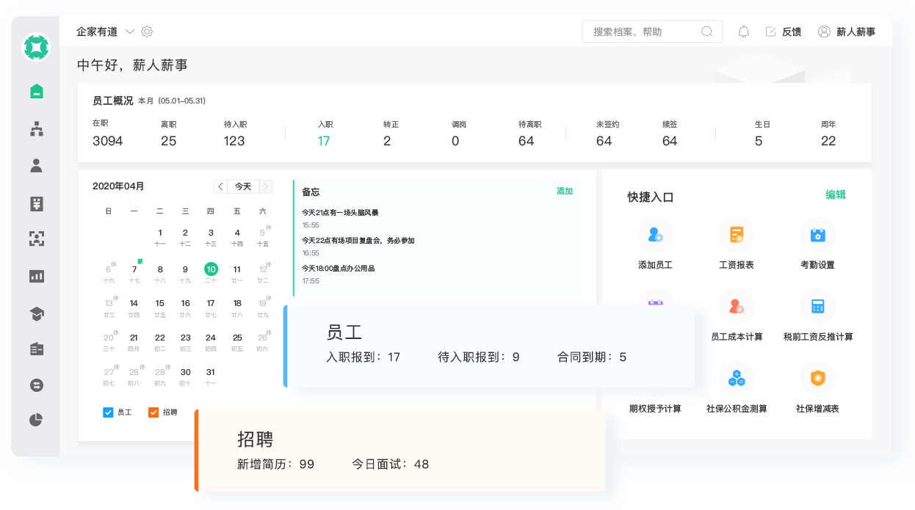
Task: Open the employee profile sidebar icon
Action: [x=35, y=165]
